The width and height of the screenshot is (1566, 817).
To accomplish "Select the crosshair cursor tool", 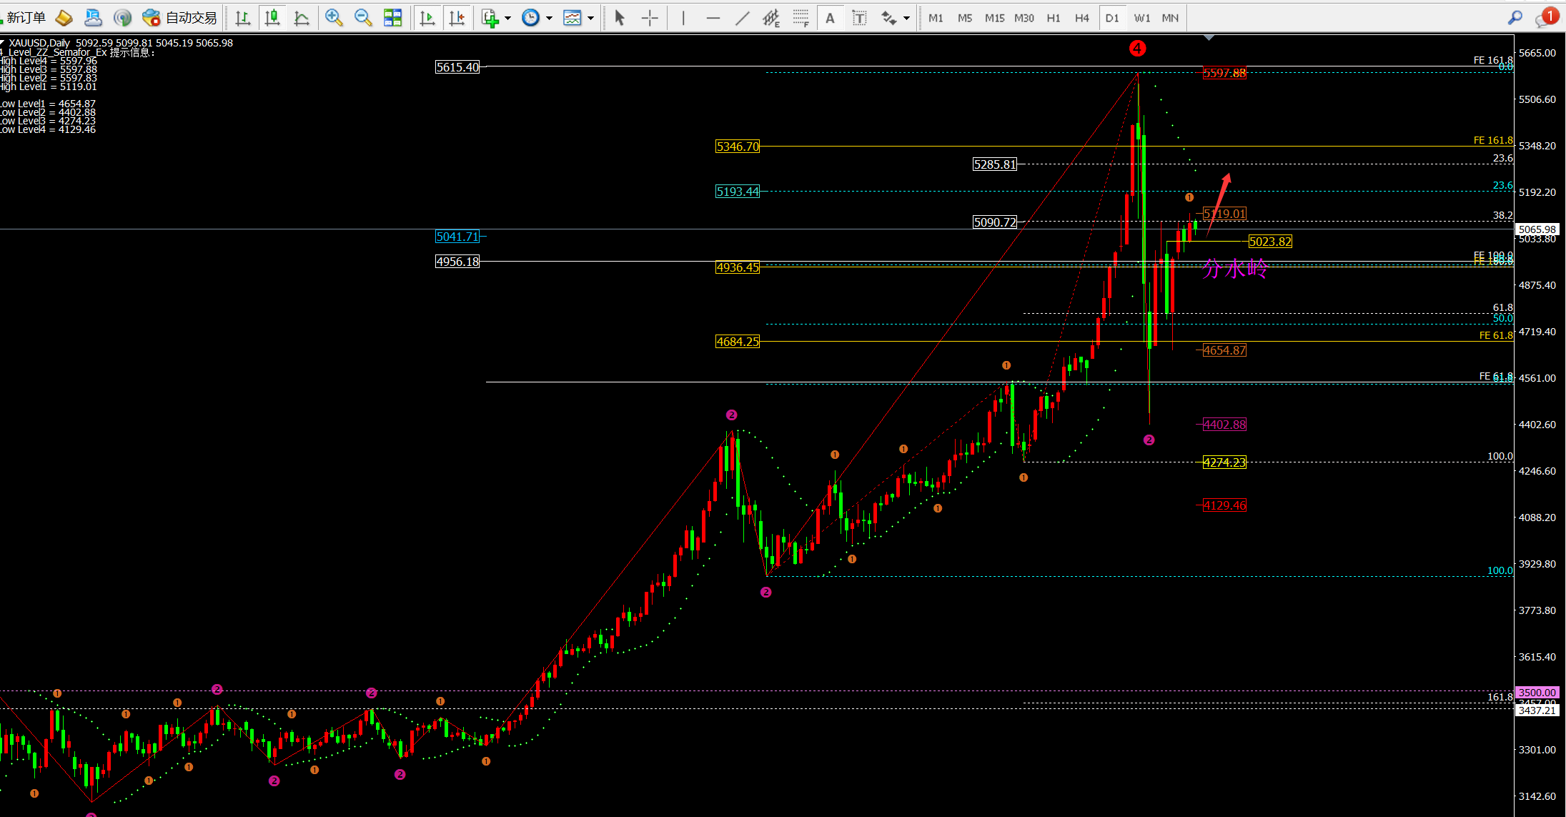I will tap(650, 18).
